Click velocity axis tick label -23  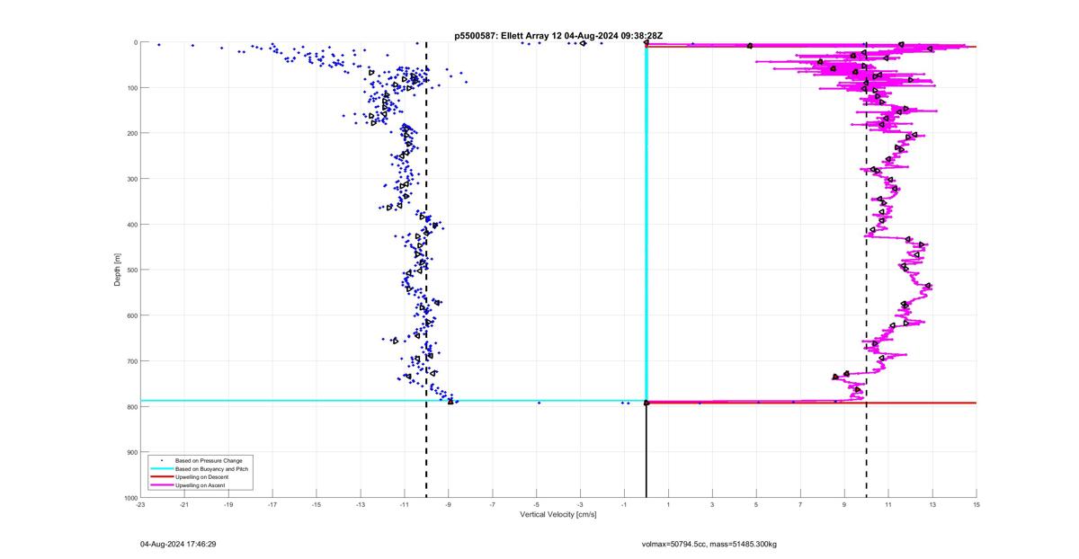140,505
